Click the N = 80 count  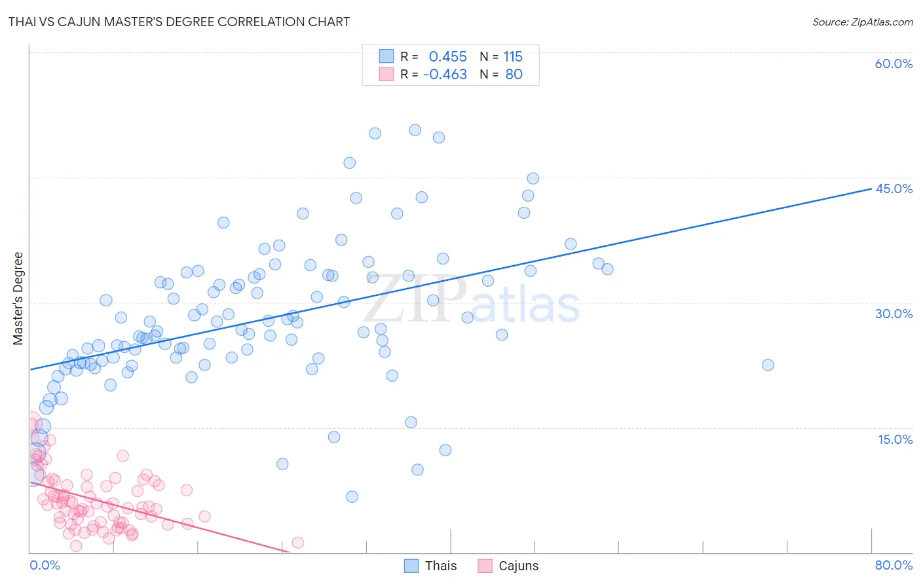click(501, 74)
